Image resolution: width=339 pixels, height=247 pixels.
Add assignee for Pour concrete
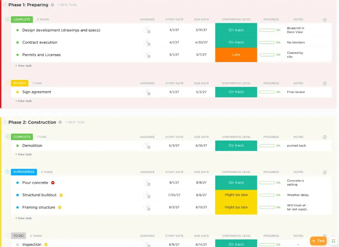(147, 183)
